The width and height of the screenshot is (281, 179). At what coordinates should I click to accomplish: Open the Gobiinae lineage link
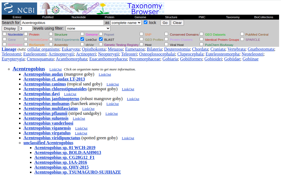[x=250, y=59]
